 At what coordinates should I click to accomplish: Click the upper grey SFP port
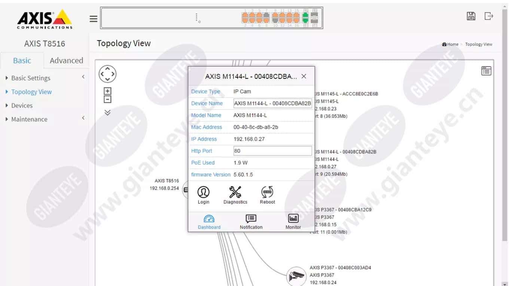click(x=314, y=15)
